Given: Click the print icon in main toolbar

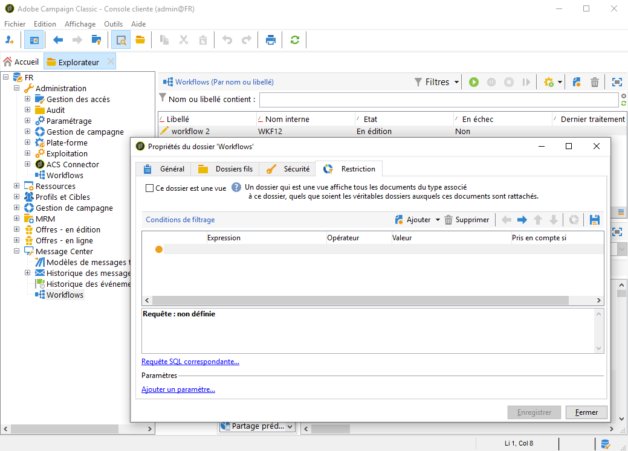Looking at the screenshot, I should [x=271, y=40].
